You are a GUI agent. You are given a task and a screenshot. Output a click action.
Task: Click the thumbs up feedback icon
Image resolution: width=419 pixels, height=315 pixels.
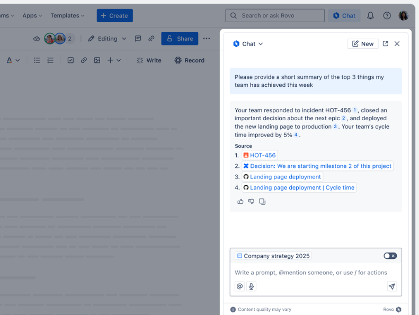click(x=240, y=202)
